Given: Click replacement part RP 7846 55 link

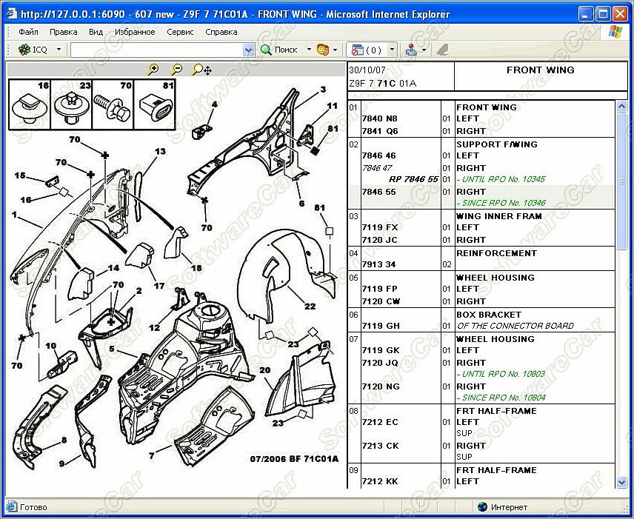Looking at the screenshot, I should click(413, 180).
